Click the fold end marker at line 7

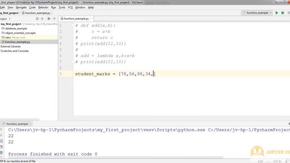[x=73, y=62]
